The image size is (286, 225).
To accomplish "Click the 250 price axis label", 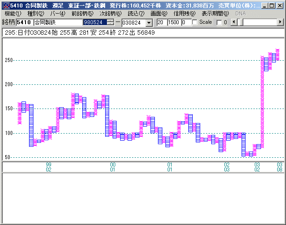I will click(x=8, y=60).
